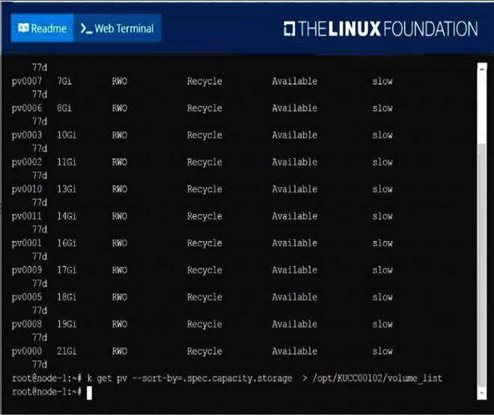
Task: Click the 11Gi capacity value
Action: [x=67, y=162]
